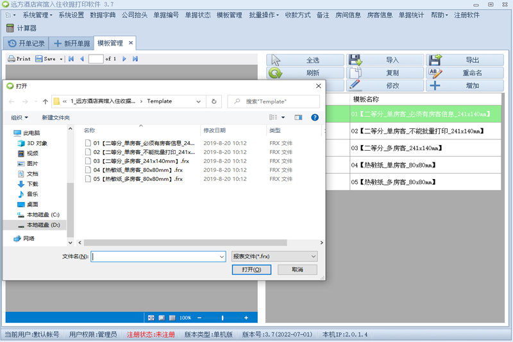
Task: Switch to the 开单记录 tab
Action: pos(26,44)
